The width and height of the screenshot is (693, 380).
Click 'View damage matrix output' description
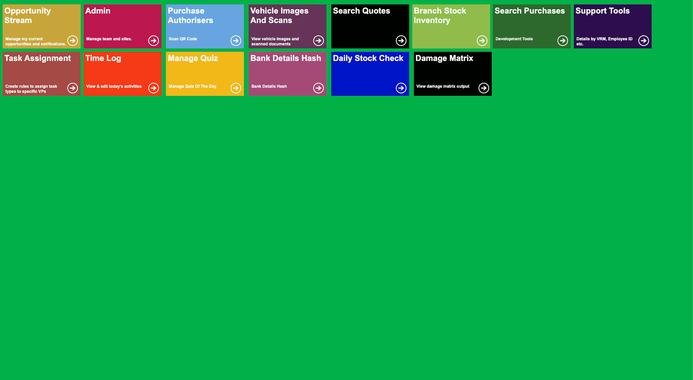pos(443,86)
